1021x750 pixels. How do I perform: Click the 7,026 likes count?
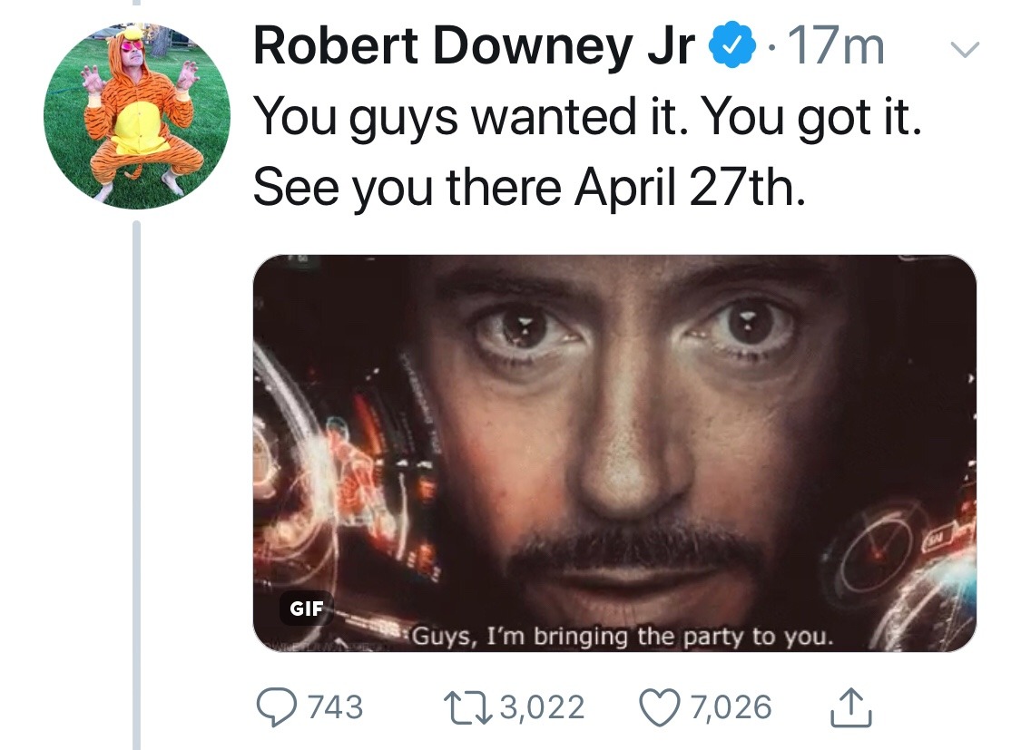click(731, 706)
